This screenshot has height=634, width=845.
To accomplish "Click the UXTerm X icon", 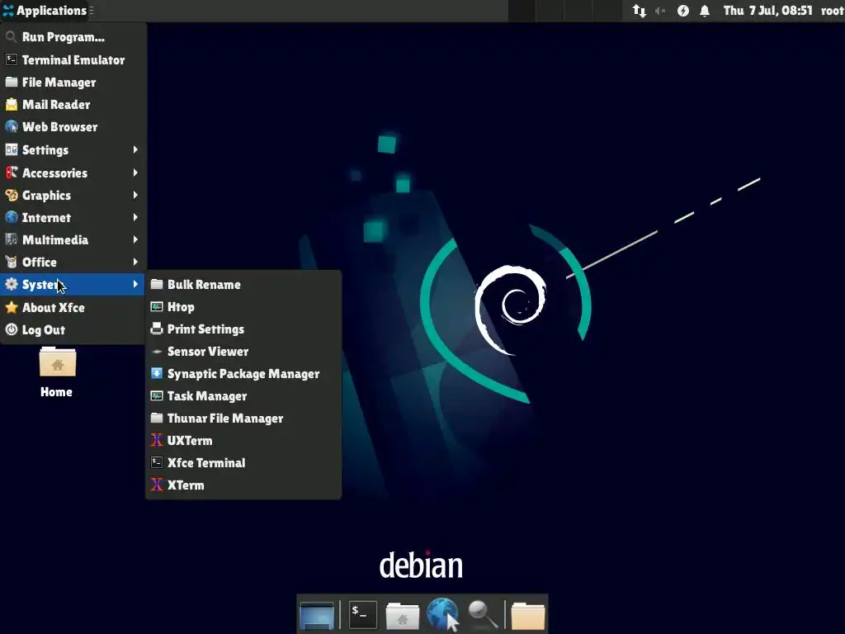I will coord(157,441).
